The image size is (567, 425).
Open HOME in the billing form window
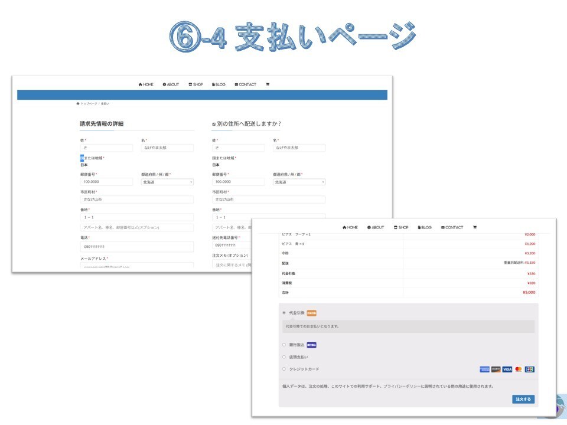pyautogui.click(x=146, y=84)
